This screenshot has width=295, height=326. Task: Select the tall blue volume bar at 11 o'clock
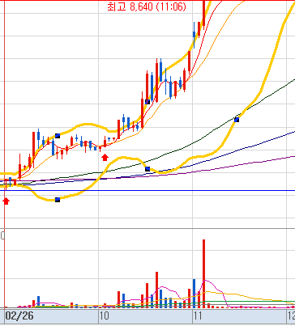click(194, 294)
